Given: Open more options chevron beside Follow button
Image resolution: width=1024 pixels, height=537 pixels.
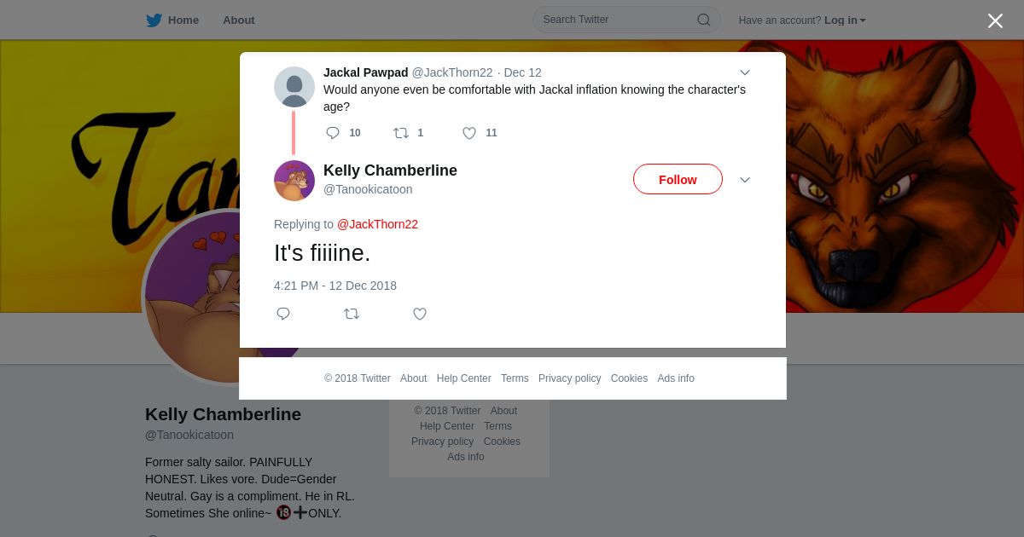Looking at the screenshot, I should 744,180.
